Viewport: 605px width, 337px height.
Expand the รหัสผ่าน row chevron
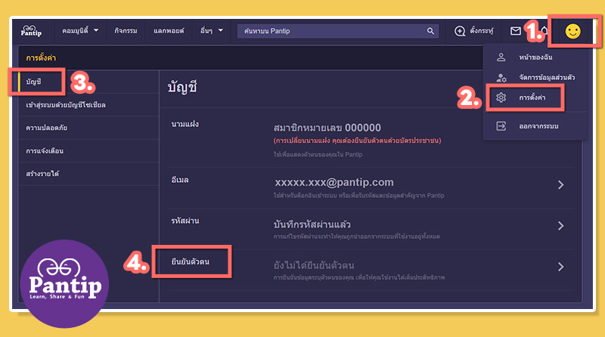[x=560, y=226]
